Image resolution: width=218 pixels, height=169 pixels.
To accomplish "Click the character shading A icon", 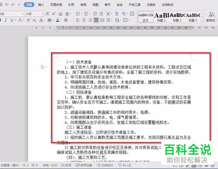I will (x=66, y=20).
